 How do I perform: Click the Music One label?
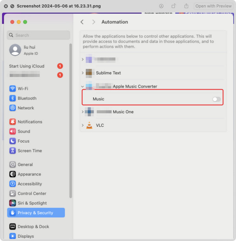(x=123, y=112)
